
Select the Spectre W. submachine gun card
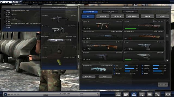102,25
